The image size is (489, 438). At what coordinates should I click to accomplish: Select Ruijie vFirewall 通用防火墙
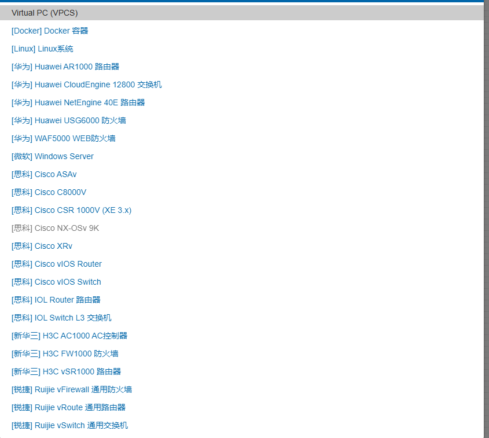click(x=72, y=389)
